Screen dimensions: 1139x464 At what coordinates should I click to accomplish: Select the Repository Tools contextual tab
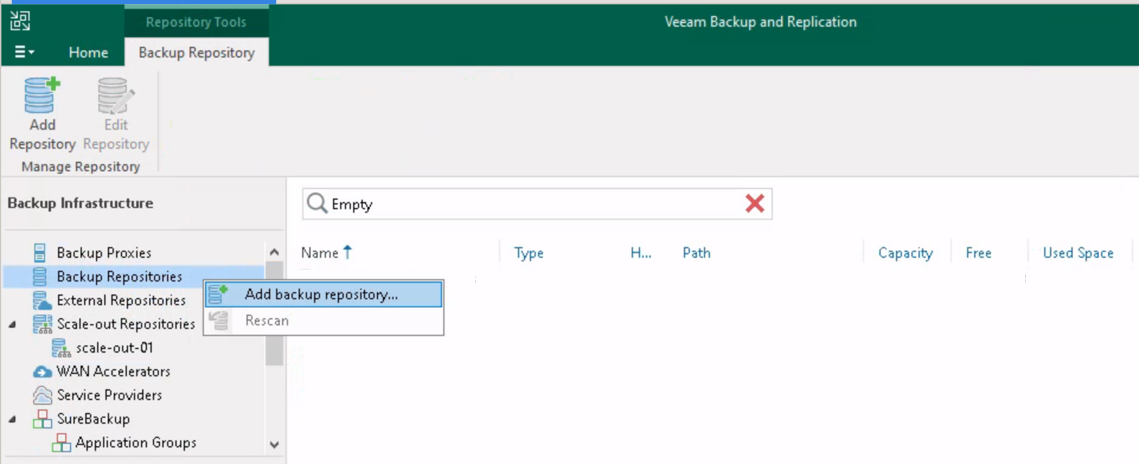[196, 22]
